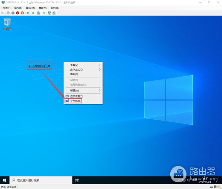Click the mouse status icon in the status bar
This screenshot has height=189, width=222.
[215, 187]
